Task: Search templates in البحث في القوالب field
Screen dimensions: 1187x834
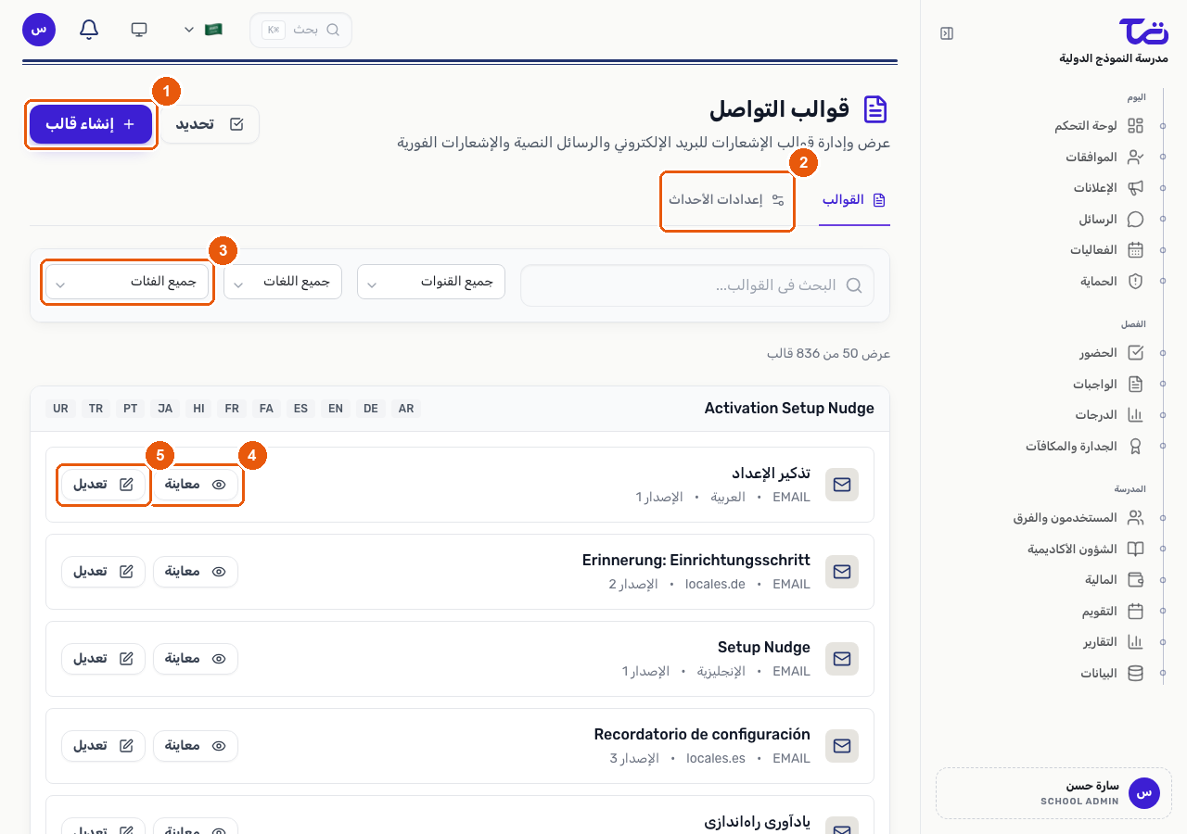Action: (697, 285)
